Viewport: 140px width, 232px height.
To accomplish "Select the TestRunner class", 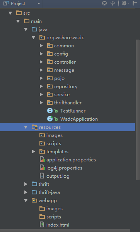I will pos(73,111).
